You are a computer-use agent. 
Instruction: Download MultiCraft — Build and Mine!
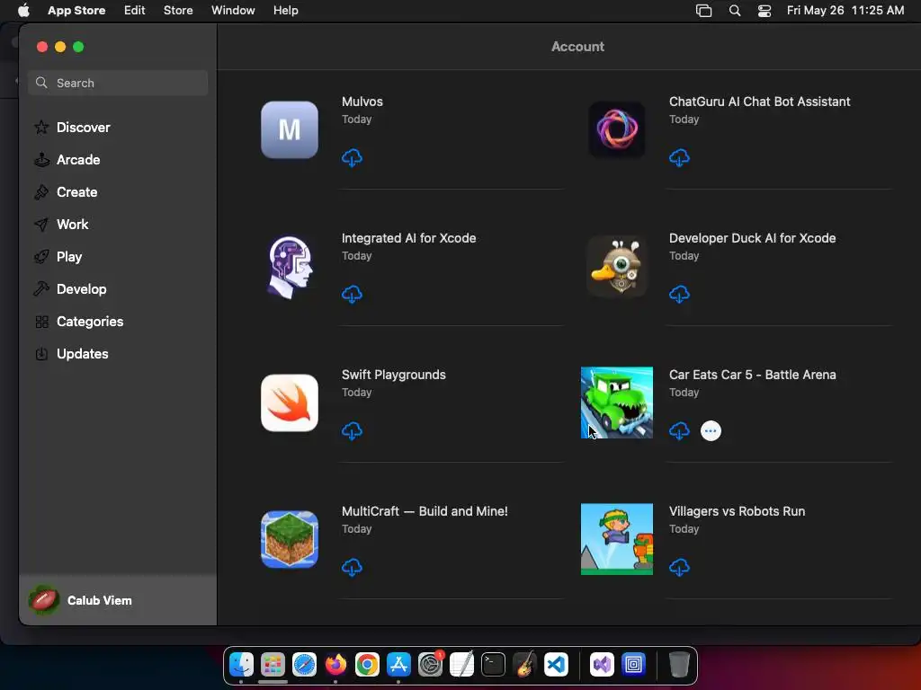click(352, 568)
